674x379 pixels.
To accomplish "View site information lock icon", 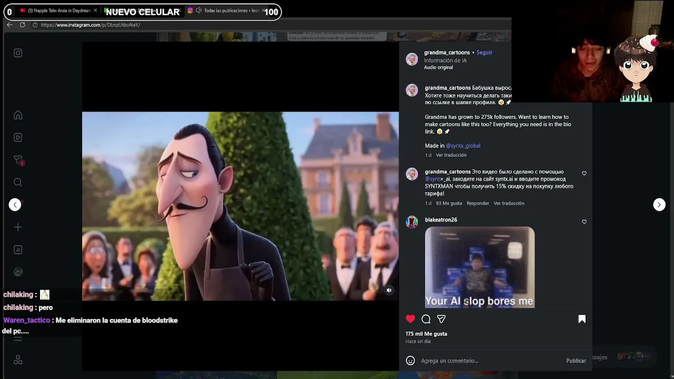I will tap(35, 25).
